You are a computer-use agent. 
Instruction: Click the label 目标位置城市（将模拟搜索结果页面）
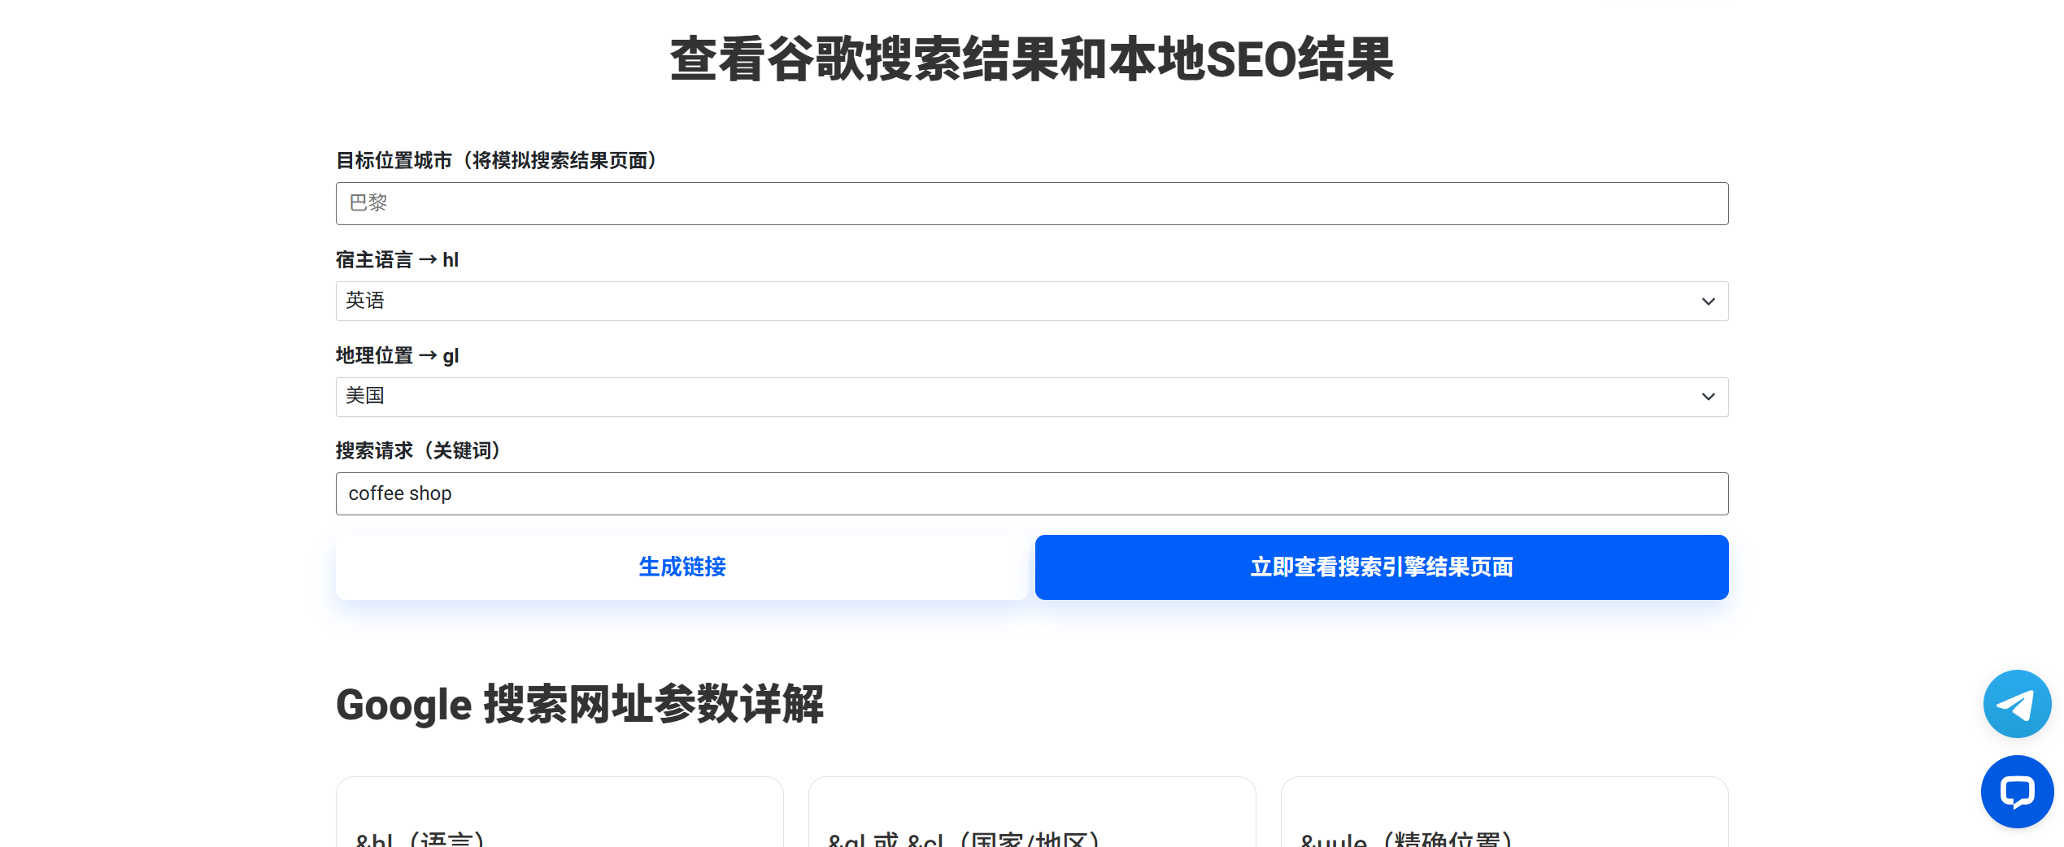click(x=497, y=160)
